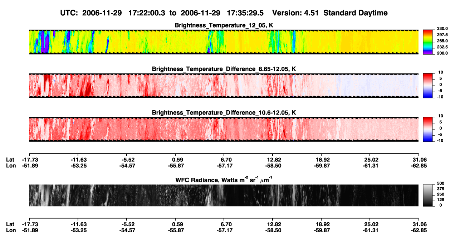This screenshot has width=465, height=238.
Task: Click latitude -5.52 on the axis below WFC Radiance
Action: [x=128, y=224]
